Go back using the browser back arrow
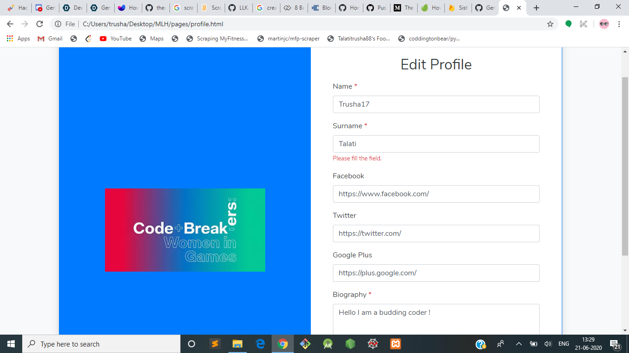The image size is (629, 353). (10, 24)
